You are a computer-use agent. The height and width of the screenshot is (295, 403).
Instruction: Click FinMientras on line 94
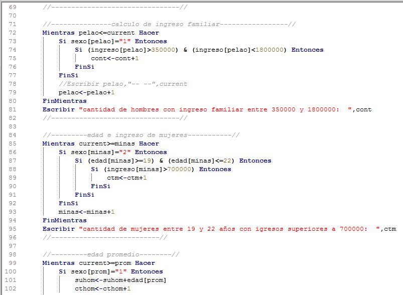(x=65, y=220)
